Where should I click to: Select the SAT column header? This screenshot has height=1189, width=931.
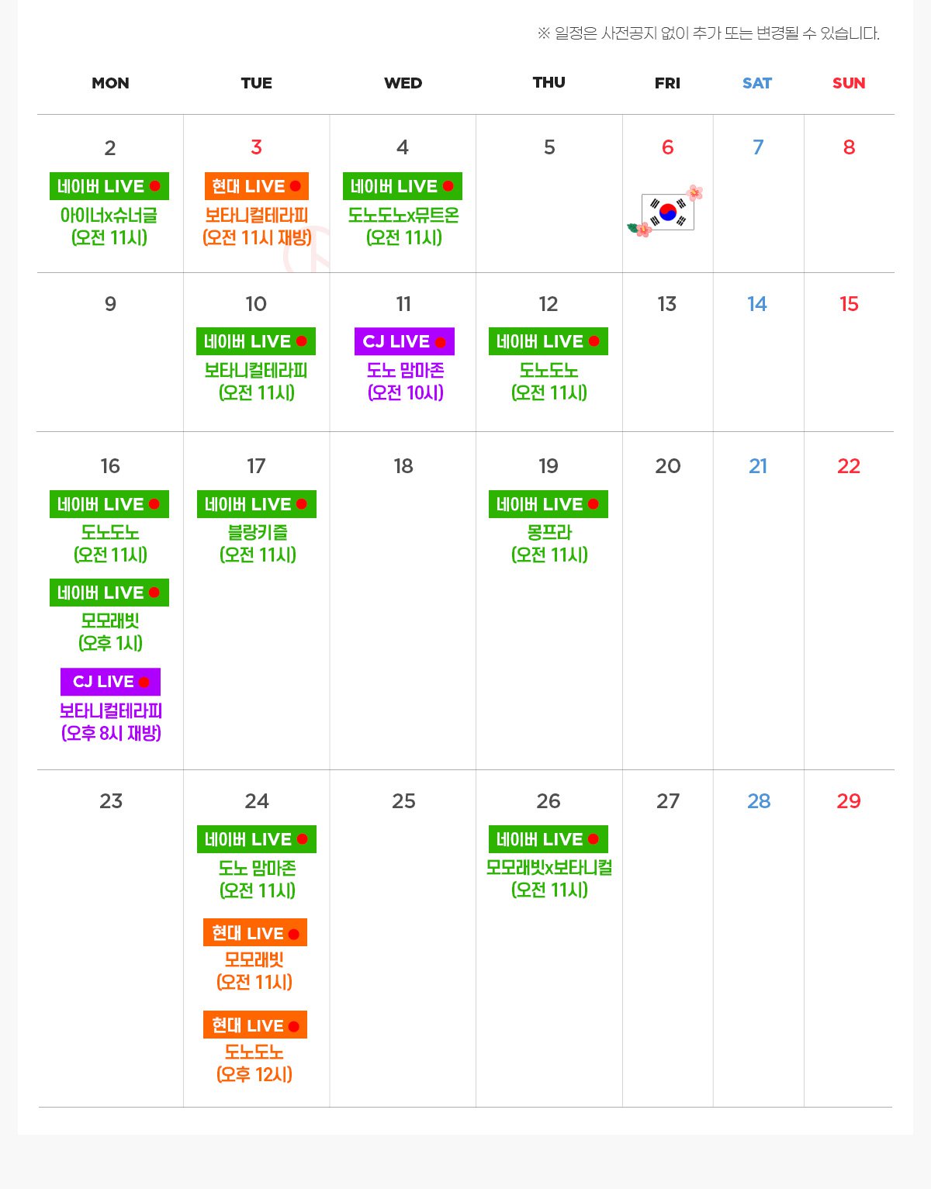[x=757, y=83]
